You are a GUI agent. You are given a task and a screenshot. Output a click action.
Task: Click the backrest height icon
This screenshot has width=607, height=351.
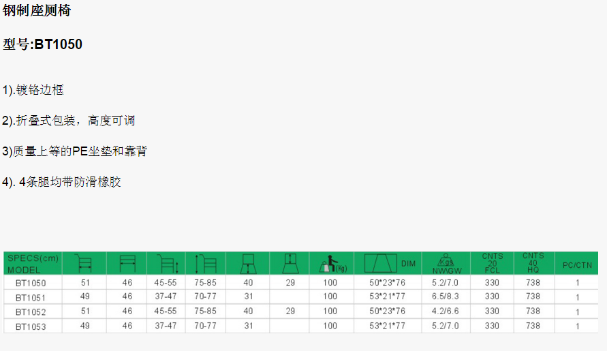pos(290,263)
